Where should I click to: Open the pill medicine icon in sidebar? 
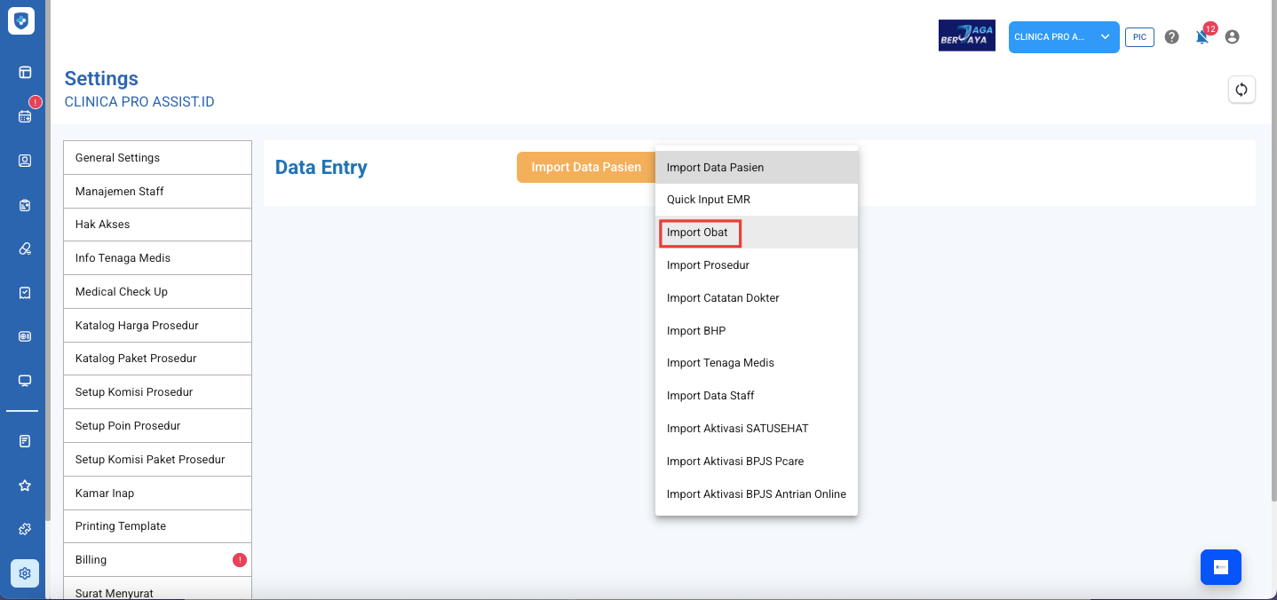click(x=25, y=249)
